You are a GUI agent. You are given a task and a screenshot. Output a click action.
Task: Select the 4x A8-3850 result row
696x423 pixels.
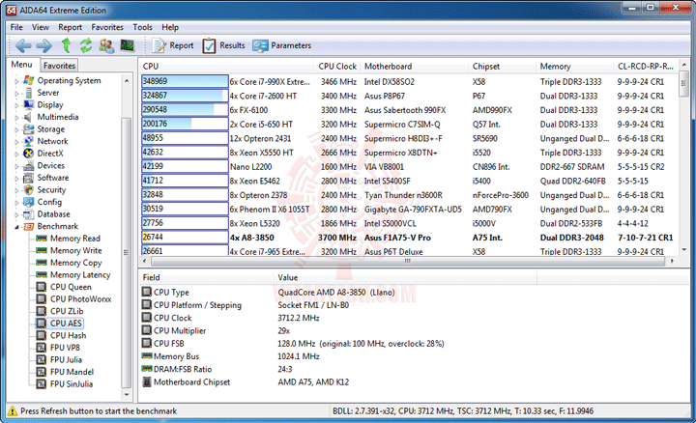(x=408, y=238)
